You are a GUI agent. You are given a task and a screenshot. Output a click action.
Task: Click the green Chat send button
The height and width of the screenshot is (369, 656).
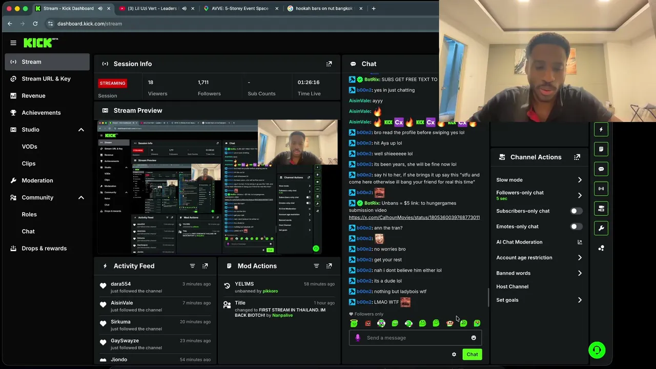click(472, 354)
